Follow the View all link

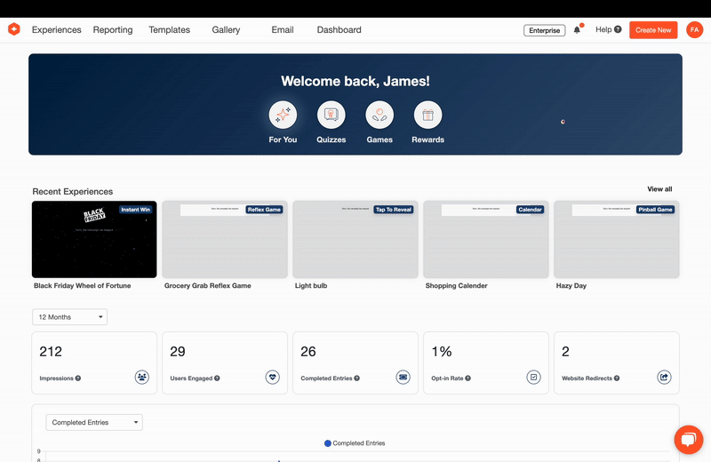(x=659, y=189)
